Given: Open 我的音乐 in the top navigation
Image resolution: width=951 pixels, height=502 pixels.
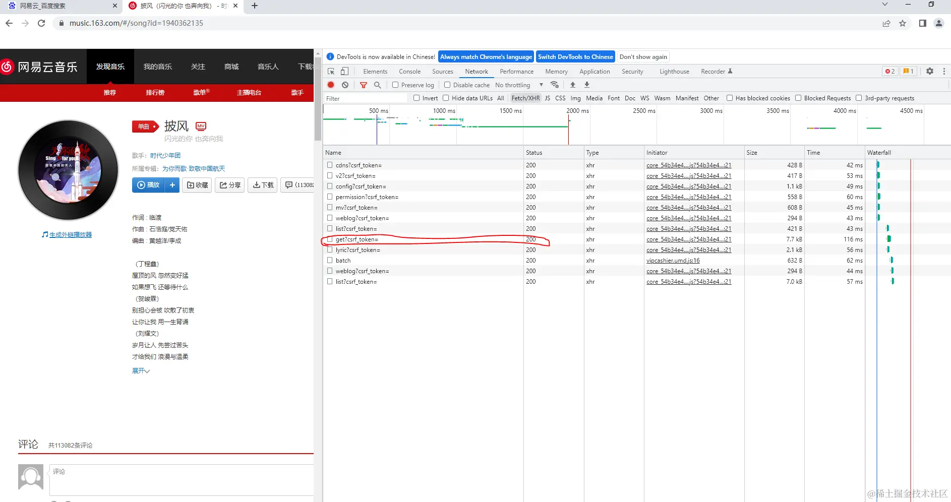Looking at the screenshot, I should coord(158,67).
